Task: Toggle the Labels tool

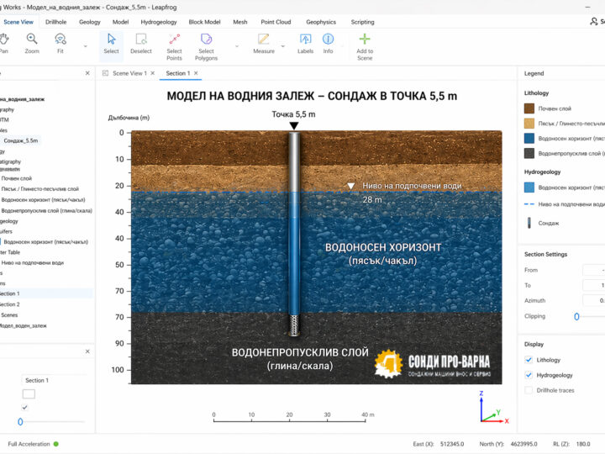Action: (x=305, y=43)
